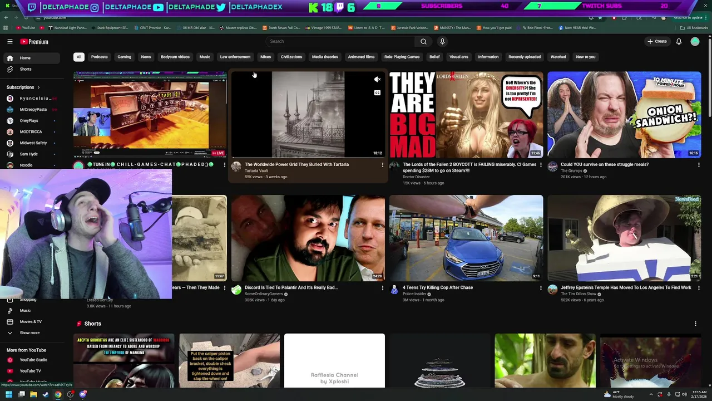Select the Bodycam videos filter chip
The width and height of the screenshot is (712, 401).
point(175,57)
